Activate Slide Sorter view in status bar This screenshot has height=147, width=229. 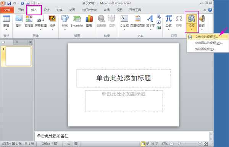148,144
